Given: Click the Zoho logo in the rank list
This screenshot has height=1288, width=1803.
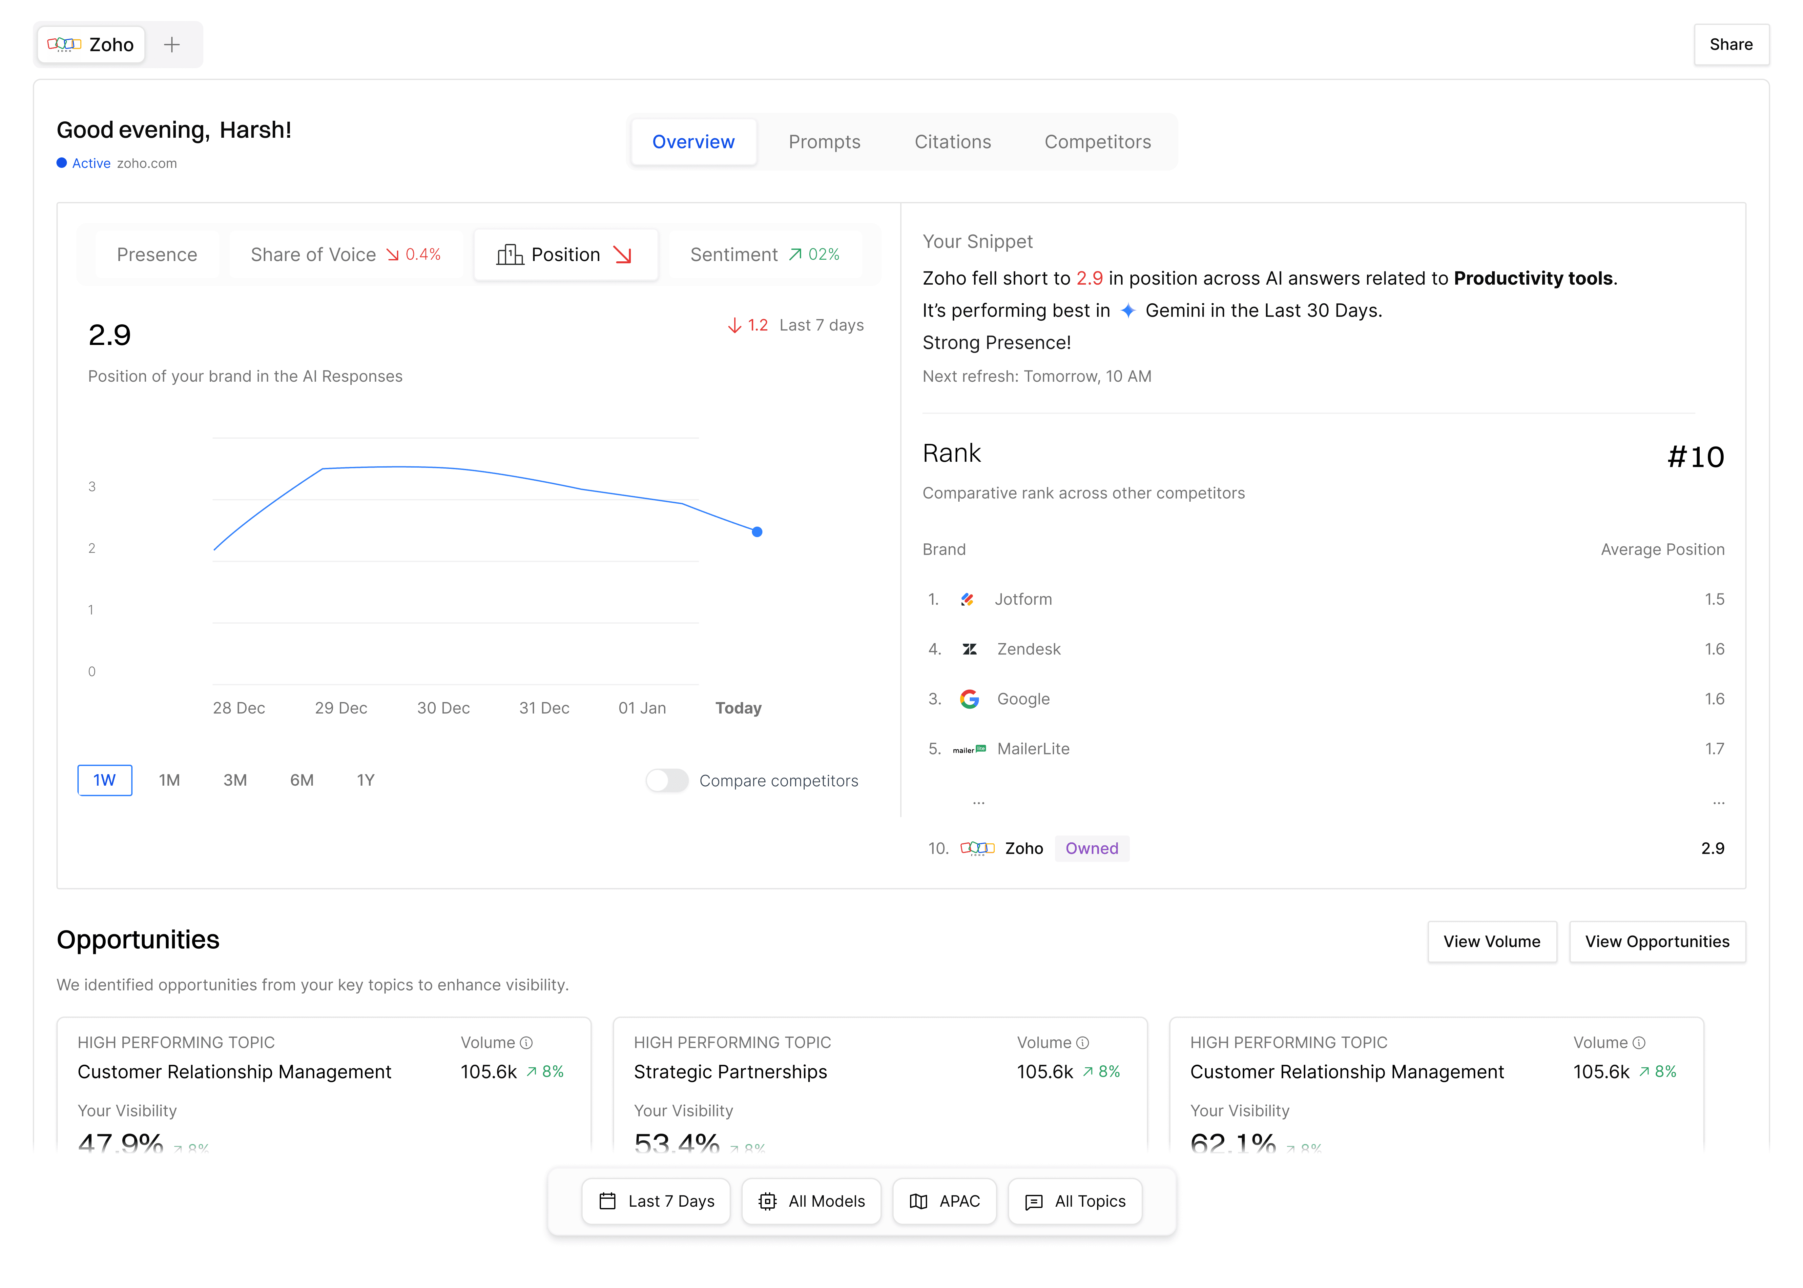Looking at the screenshot, I should click(x=977, y=849).
